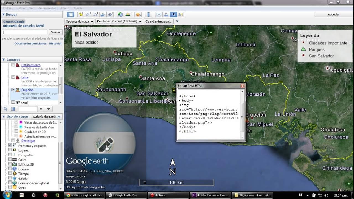Image resolution: width=354 pixels, height=199 pixels.
Task: Expand the Concienciación global tree node
Action: 6,183
